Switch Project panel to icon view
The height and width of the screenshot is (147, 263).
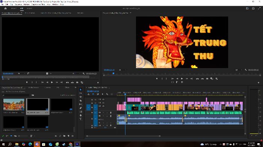pyautogui.click(x=11, y=136)
